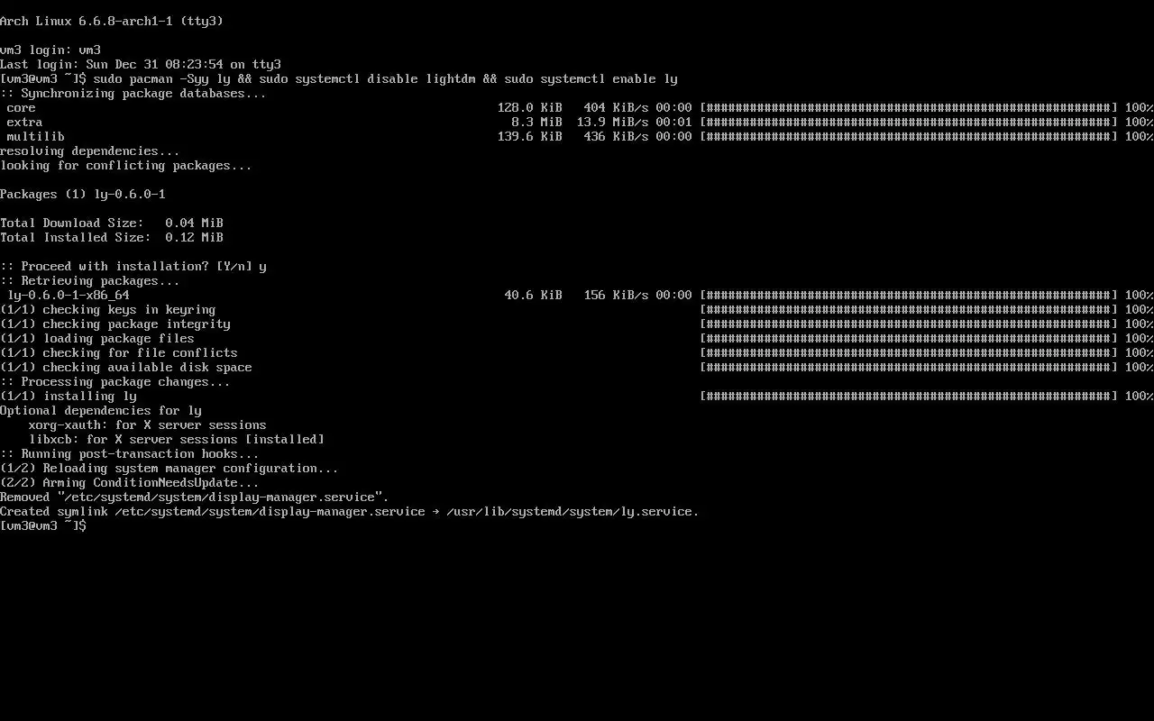This screenshot has width=1154, height=721.
Task: Click the core download progress bar
Action: 909,107
